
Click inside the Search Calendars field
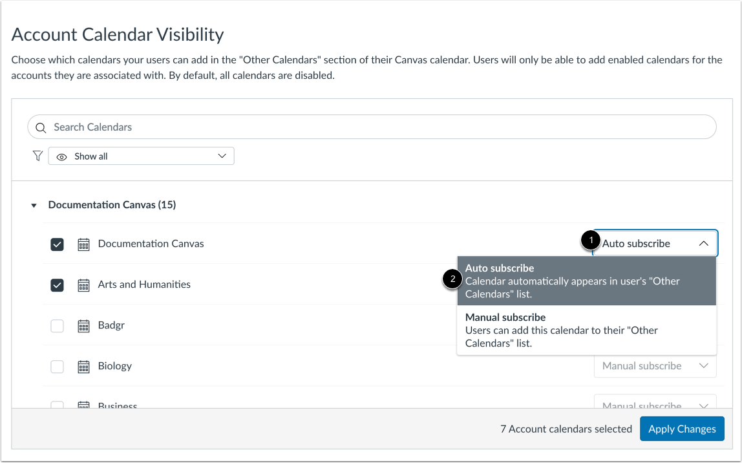pos(259,127)
